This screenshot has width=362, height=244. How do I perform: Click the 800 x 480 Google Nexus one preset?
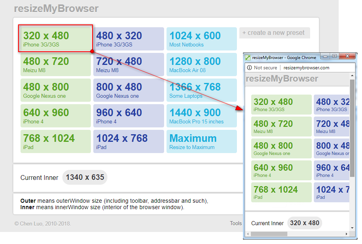coord(129,90)
